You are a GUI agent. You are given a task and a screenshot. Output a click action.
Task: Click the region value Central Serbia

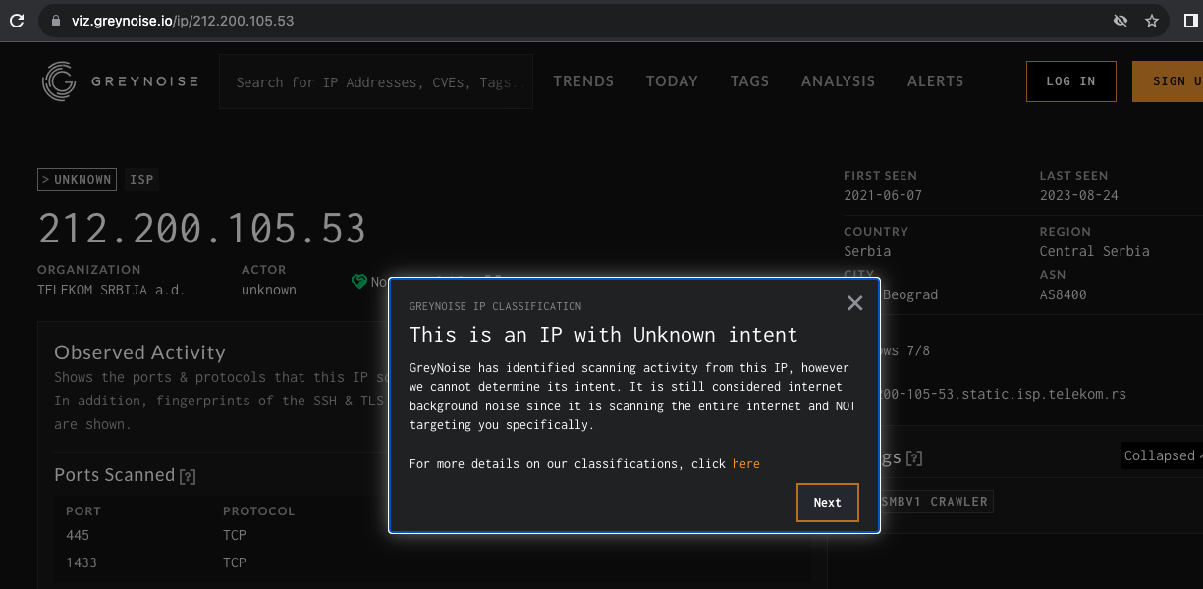pyautogui.click(x=1095, y=251)
